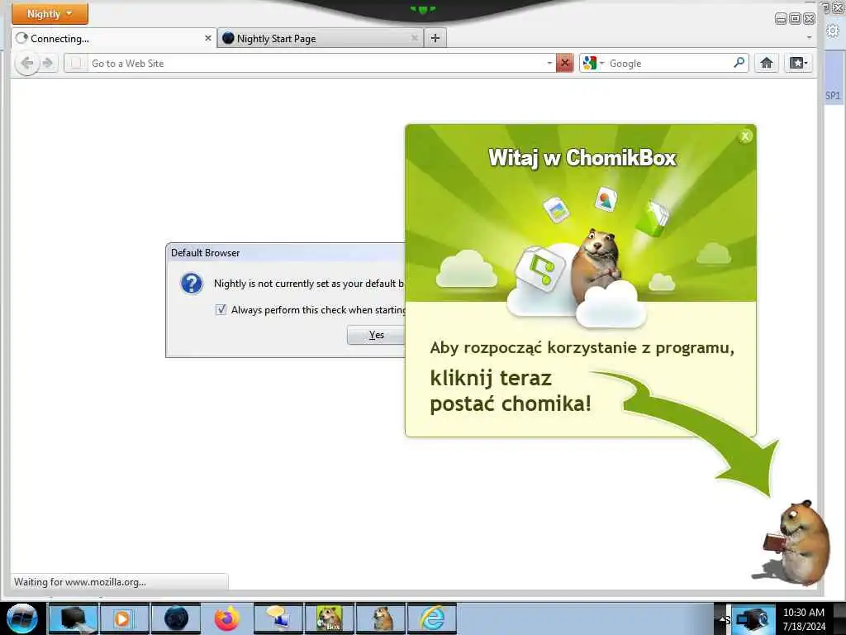Open the ChomikBox 'Box' taskbar icon

pyautogui.click(x=329, y=618)
